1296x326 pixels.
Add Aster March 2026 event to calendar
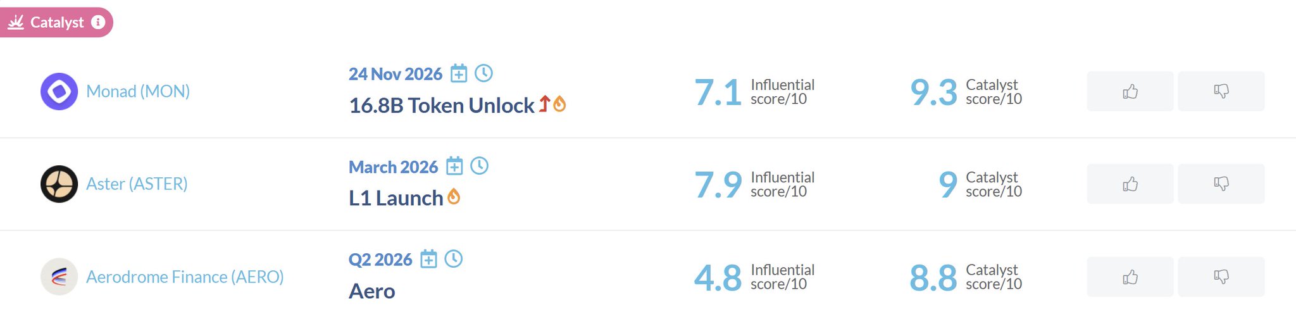pyautogui.click(x=454, y=166)
